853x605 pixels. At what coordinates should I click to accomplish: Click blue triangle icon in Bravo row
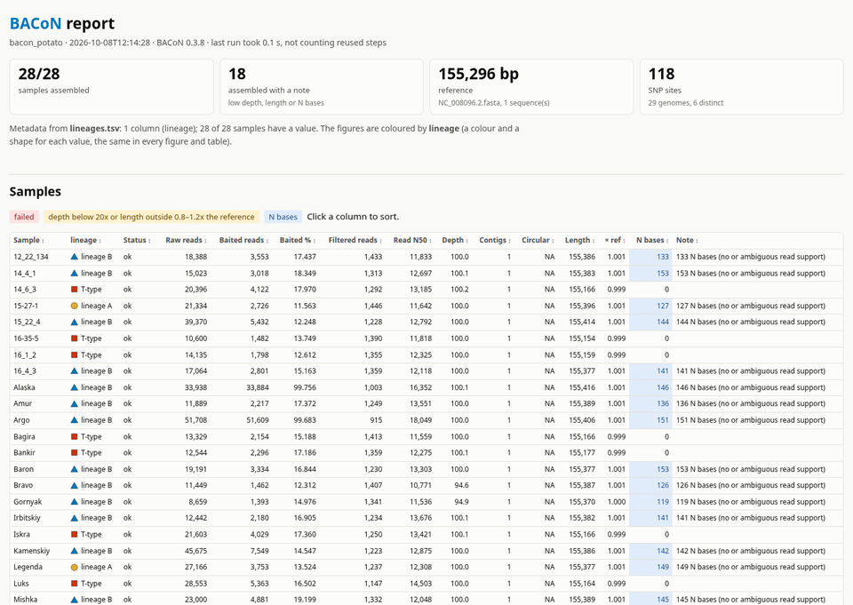(75, 485)
